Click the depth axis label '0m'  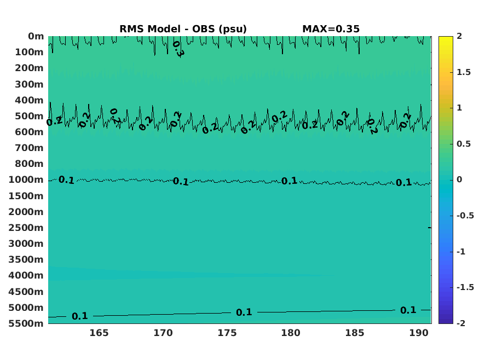coord(36,36)
